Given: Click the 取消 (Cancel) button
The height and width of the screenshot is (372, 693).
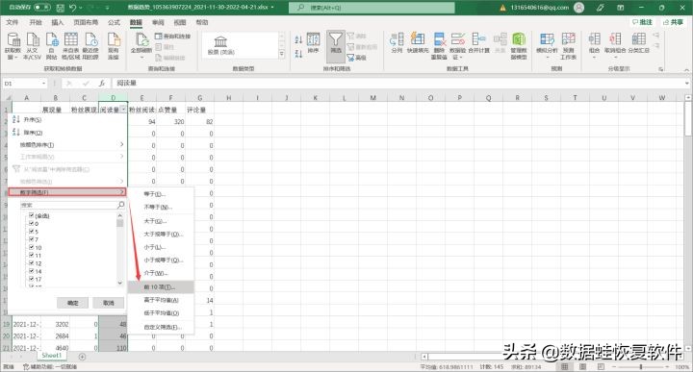Looking at the screenshot, I should 108,303.
